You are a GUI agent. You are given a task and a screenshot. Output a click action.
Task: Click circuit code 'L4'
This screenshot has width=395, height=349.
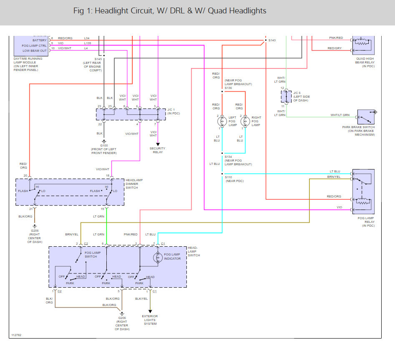coord(86,48)
